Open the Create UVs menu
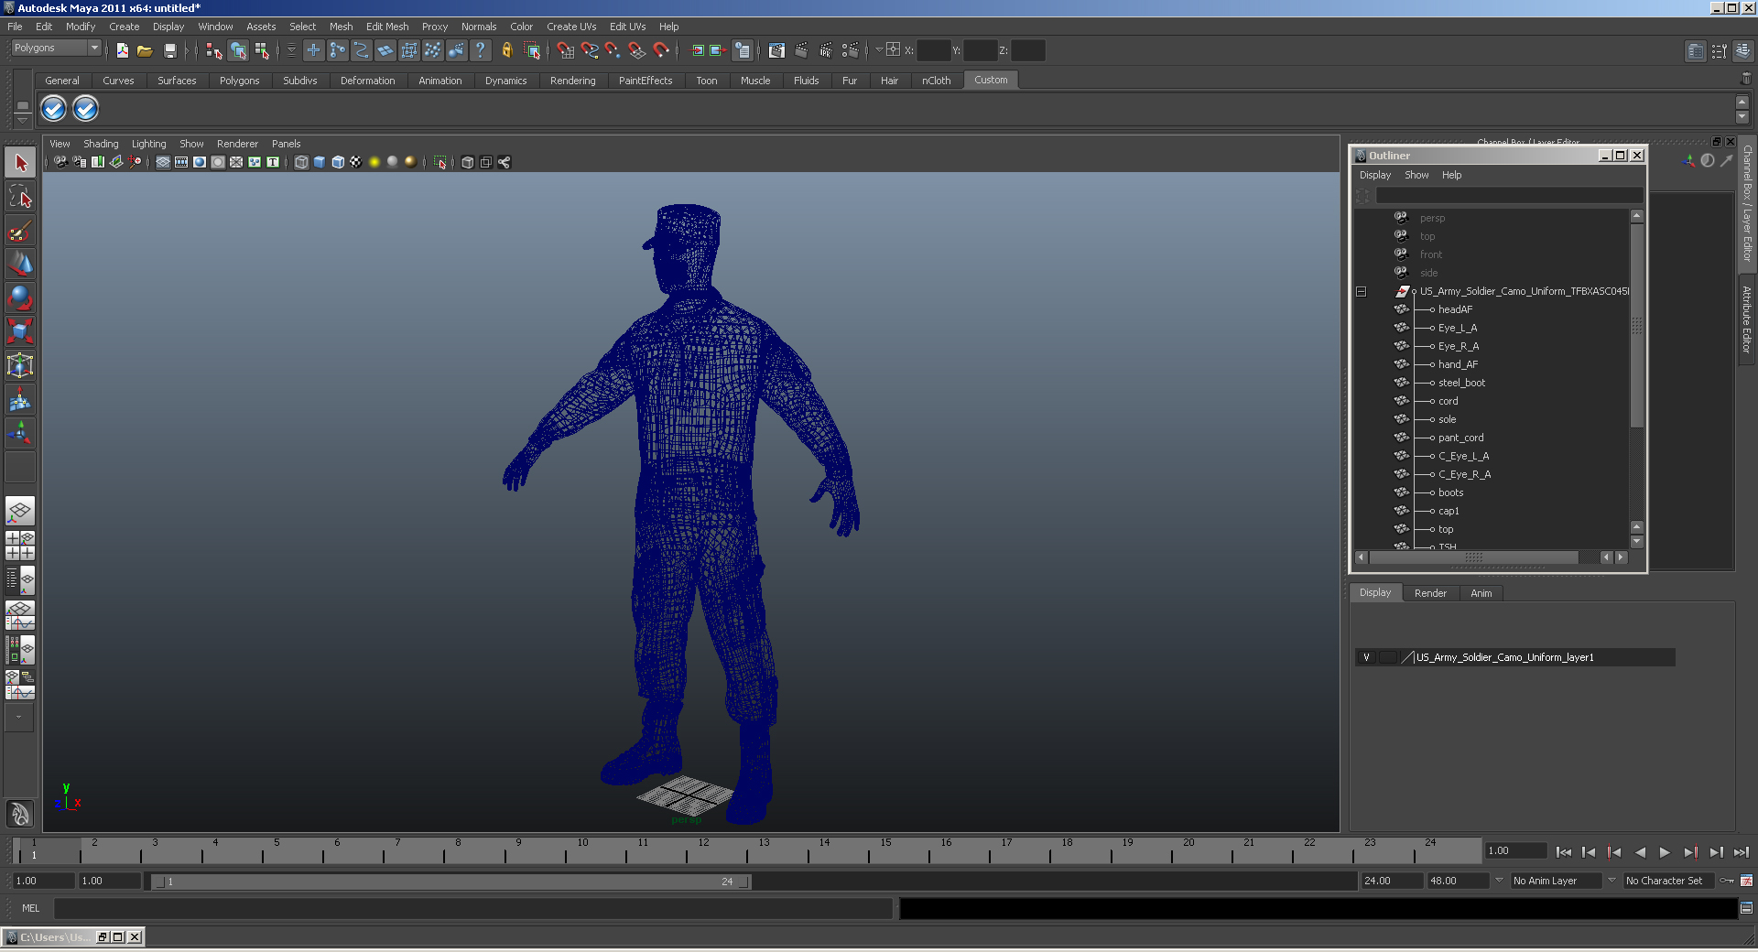This screenshot has width=1758, height=952. [x=571, y=27]
